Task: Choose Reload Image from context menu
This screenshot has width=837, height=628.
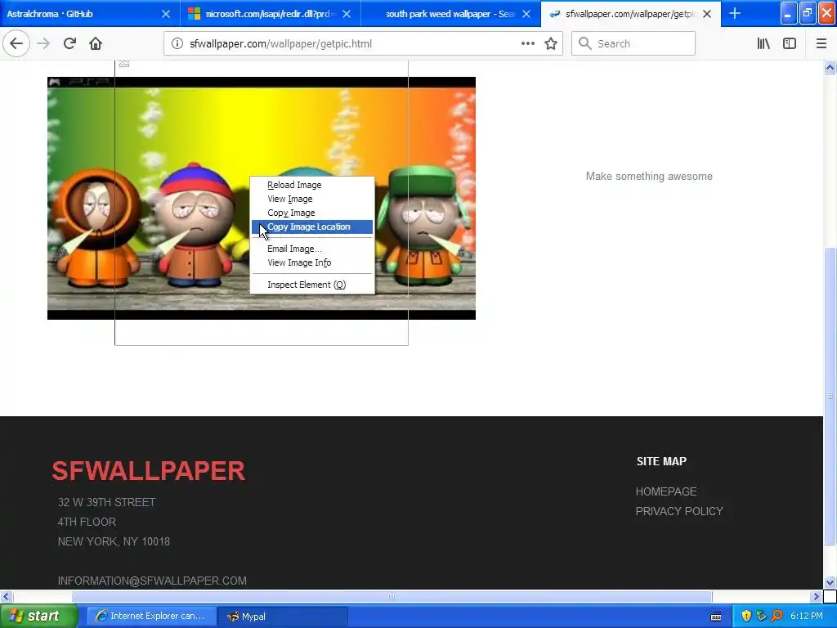Action: [x=311, y=185]
